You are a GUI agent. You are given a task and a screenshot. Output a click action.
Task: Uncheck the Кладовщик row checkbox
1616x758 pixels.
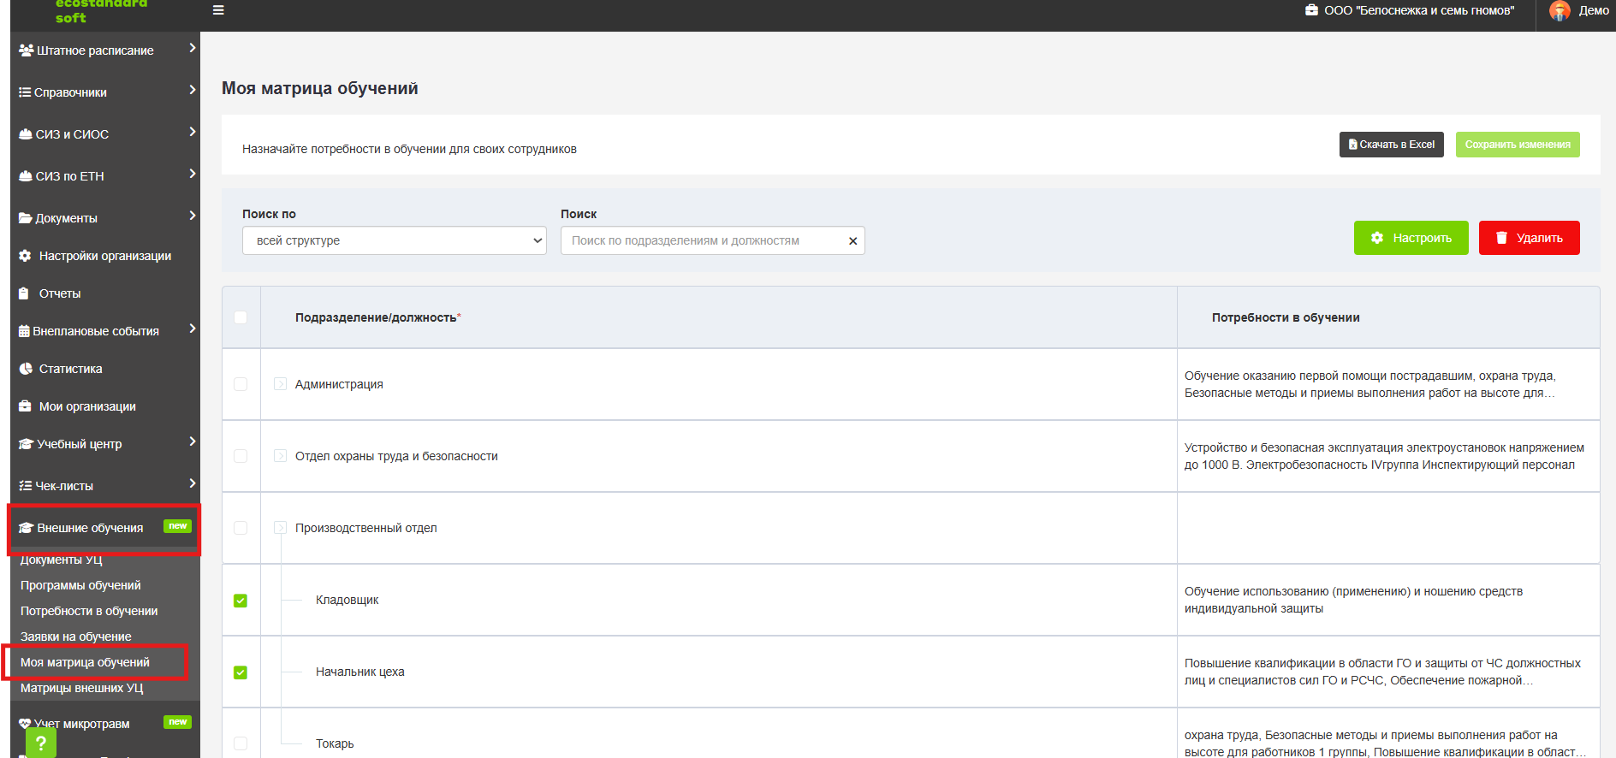click(241, 601)
